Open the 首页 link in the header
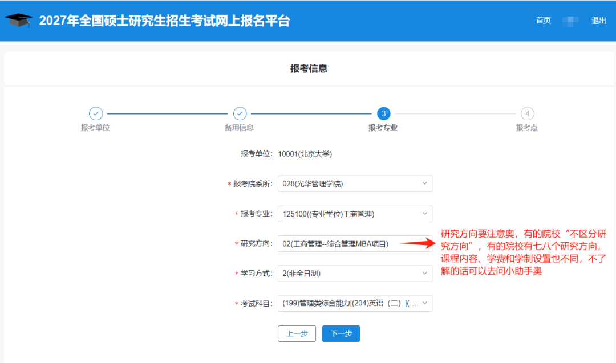This screenshot has width=616, height=363. 544,21
